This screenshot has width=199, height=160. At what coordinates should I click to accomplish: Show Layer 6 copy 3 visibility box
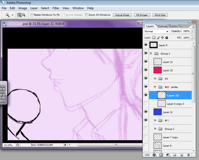click(146, 104)
